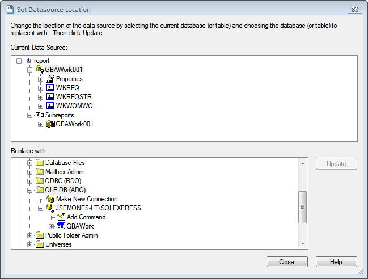368x279 pixels.
Task: Select the WKWOMWO table icon
Action: (x=50, y=106)
